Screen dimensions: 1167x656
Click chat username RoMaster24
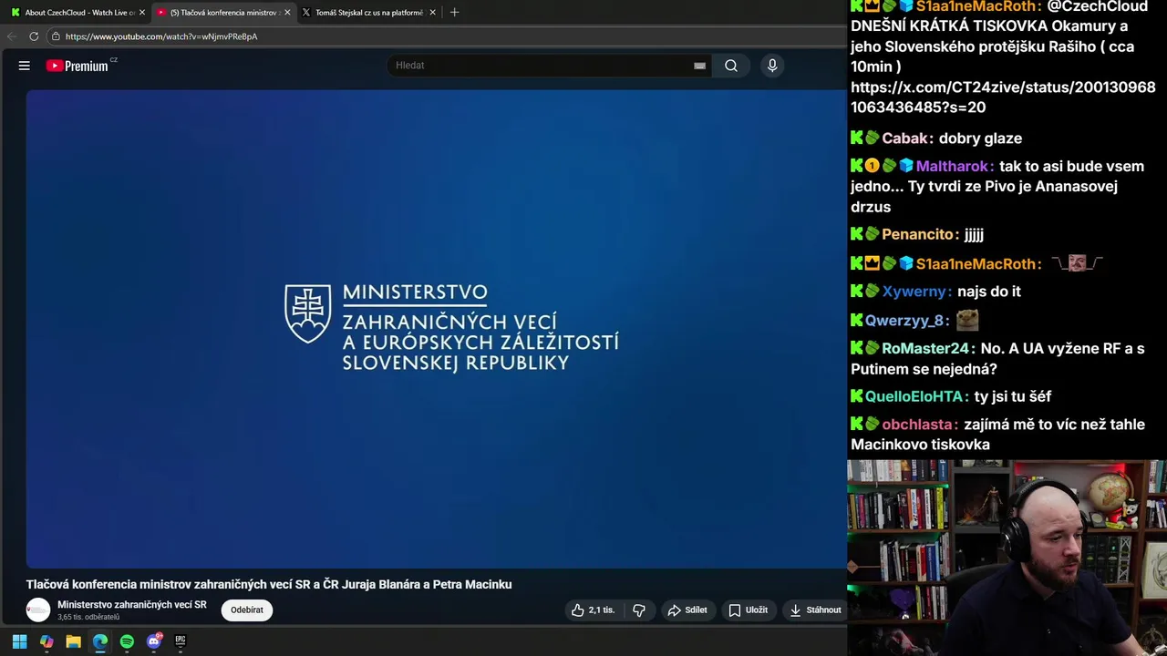(925, 349)
